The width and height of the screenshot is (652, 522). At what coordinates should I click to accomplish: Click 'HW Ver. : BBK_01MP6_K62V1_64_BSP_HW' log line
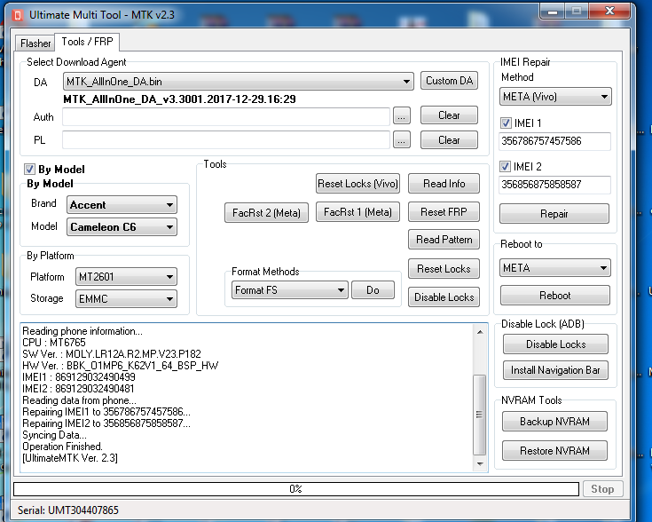point(120,366)
